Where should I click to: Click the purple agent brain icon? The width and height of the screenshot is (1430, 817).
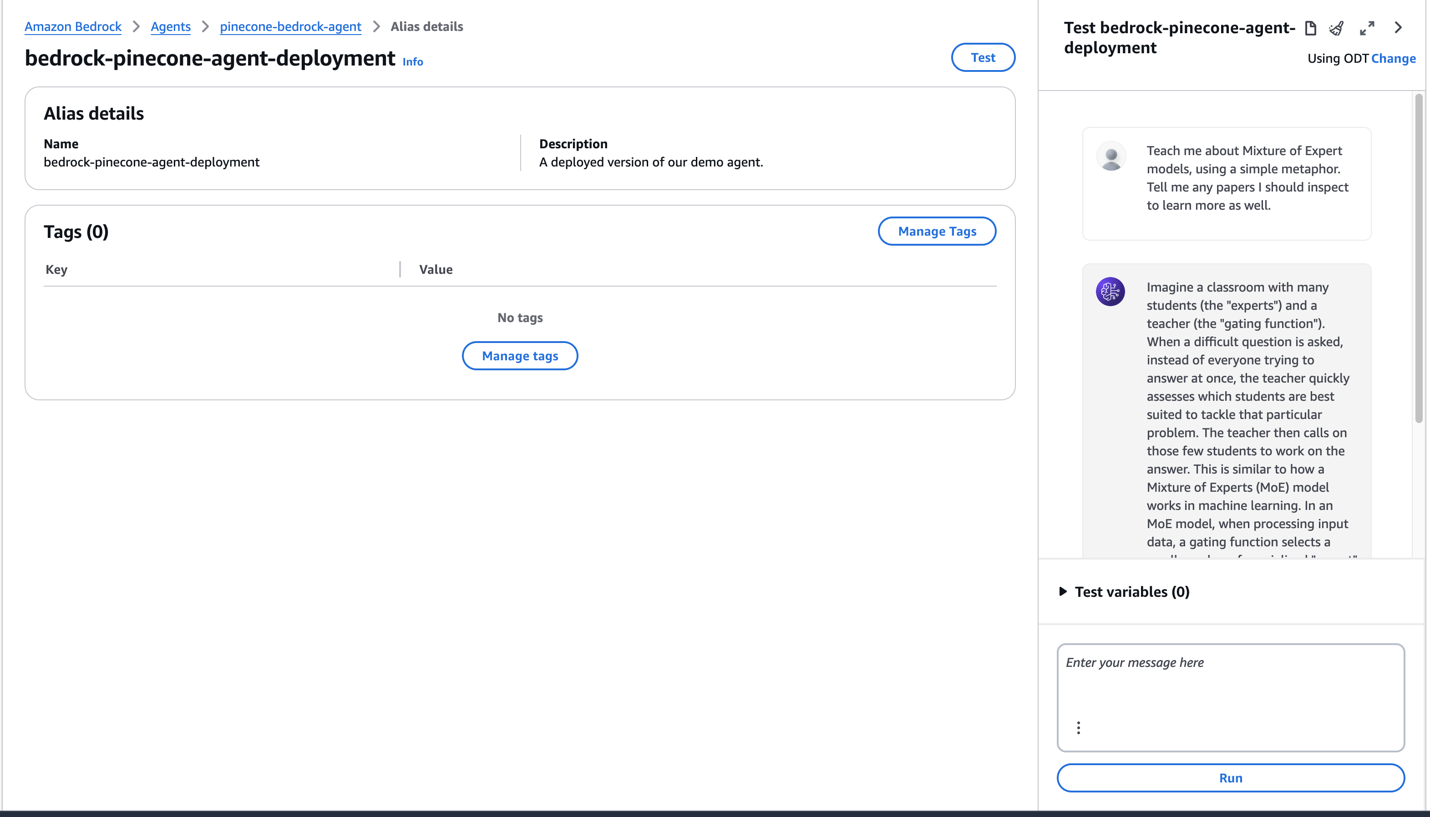(1110, 292)
